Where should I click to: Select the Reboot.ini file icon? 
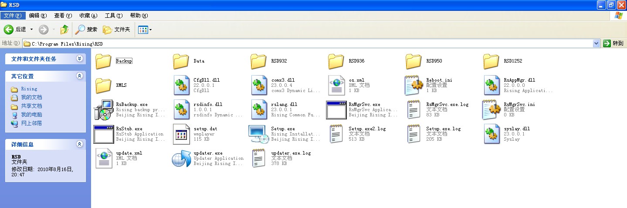click(413, 86)
